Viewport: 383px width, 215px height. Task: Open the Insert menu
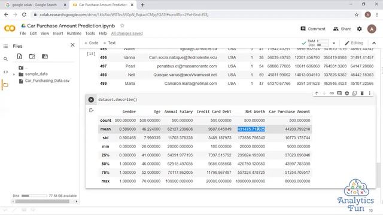click(58, 33)
